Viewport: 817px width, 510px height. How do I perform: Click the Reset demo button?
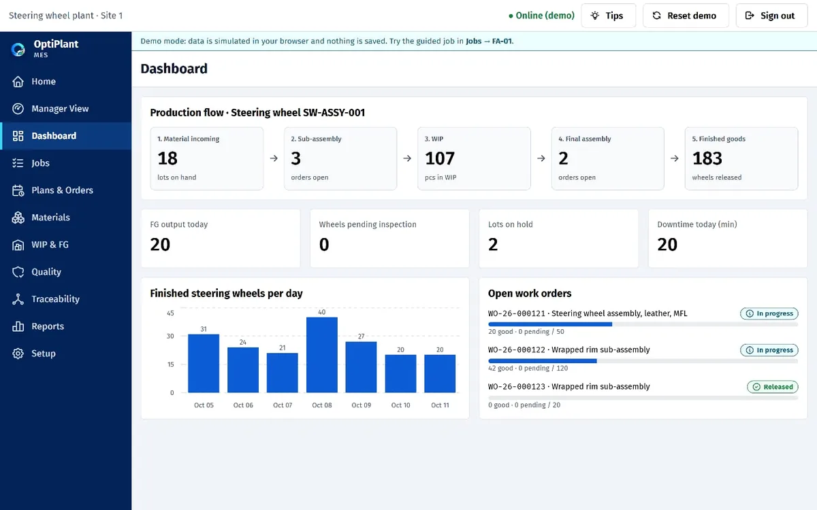coord(686,16)
